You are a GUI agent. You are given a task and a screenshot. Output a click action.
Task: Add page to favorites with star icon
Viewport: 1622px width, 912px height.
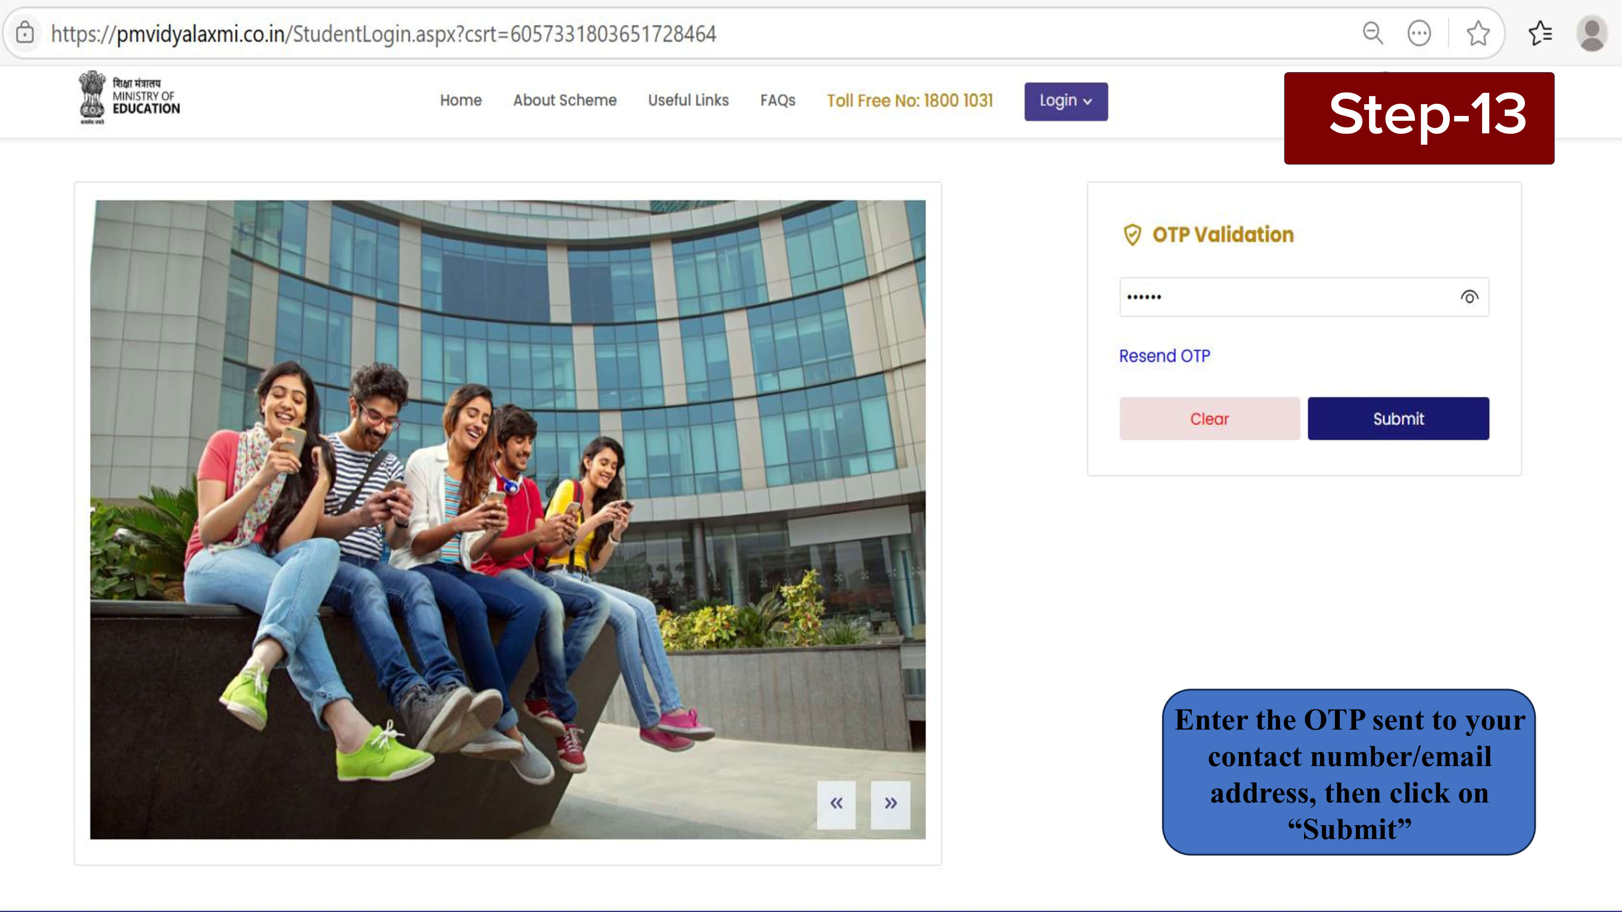(x=1477, y=33)
